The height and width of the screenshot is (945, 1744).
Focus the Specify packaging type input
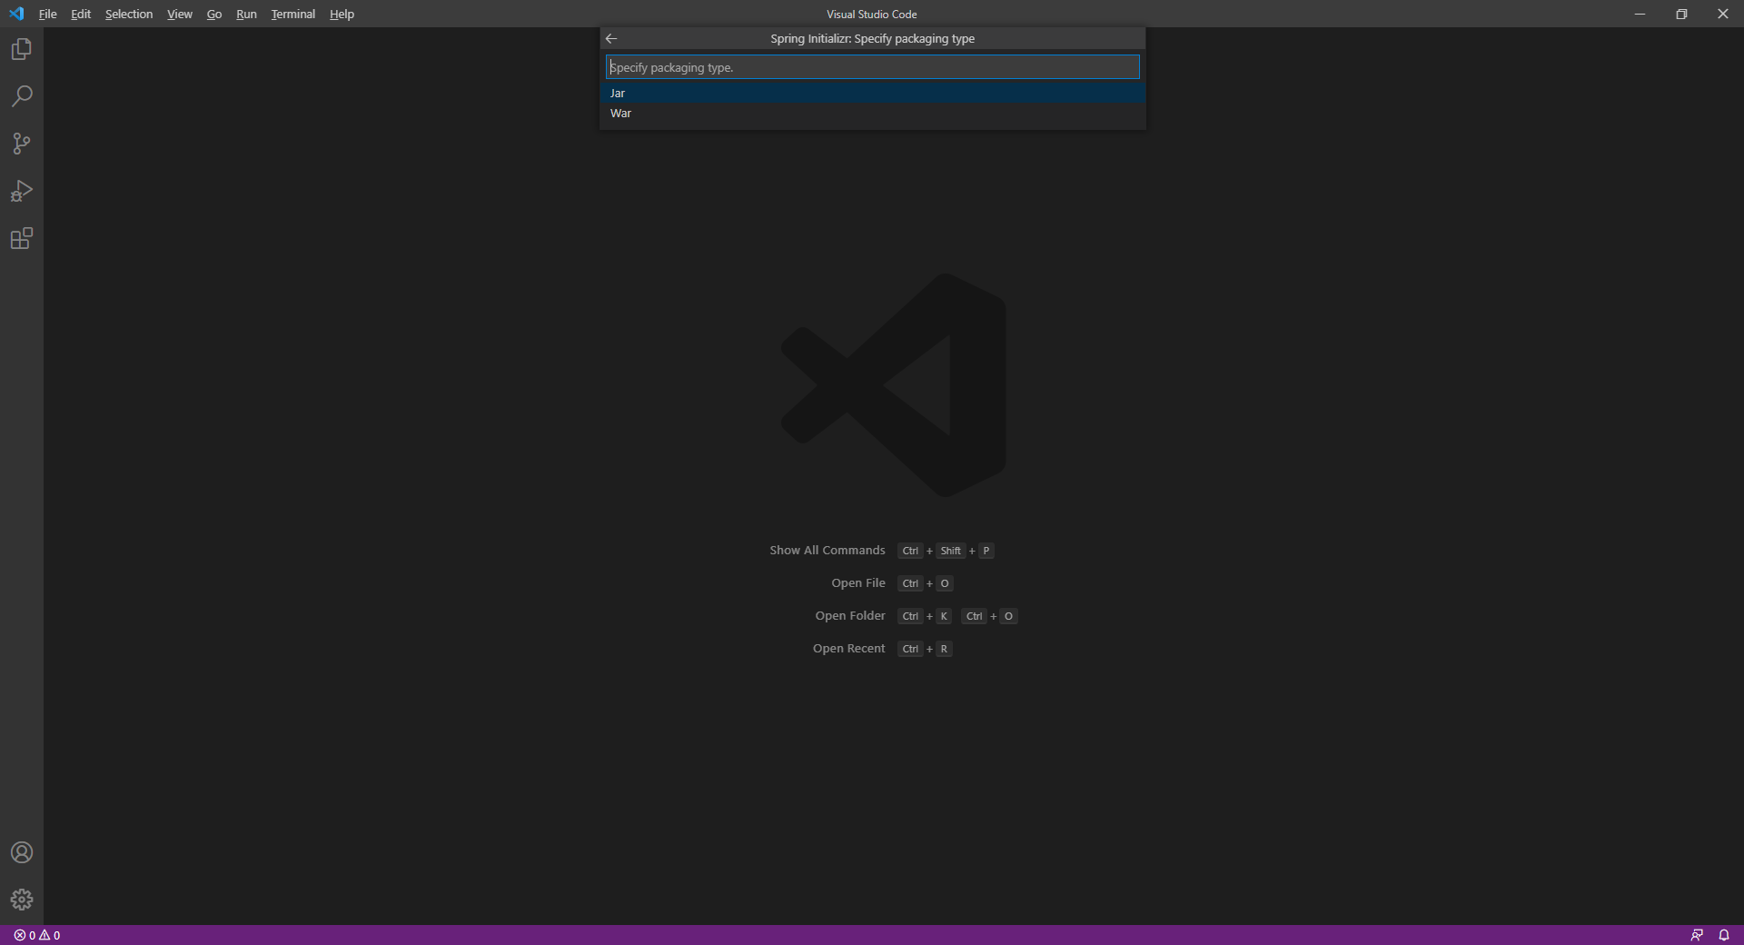pyautogui.click(x=873, y=67)
